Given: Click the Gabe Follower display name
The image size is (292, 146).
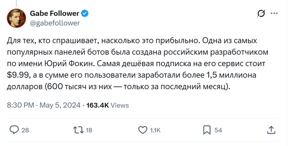Looking at the screenshot, I should [x=54, y=13].
